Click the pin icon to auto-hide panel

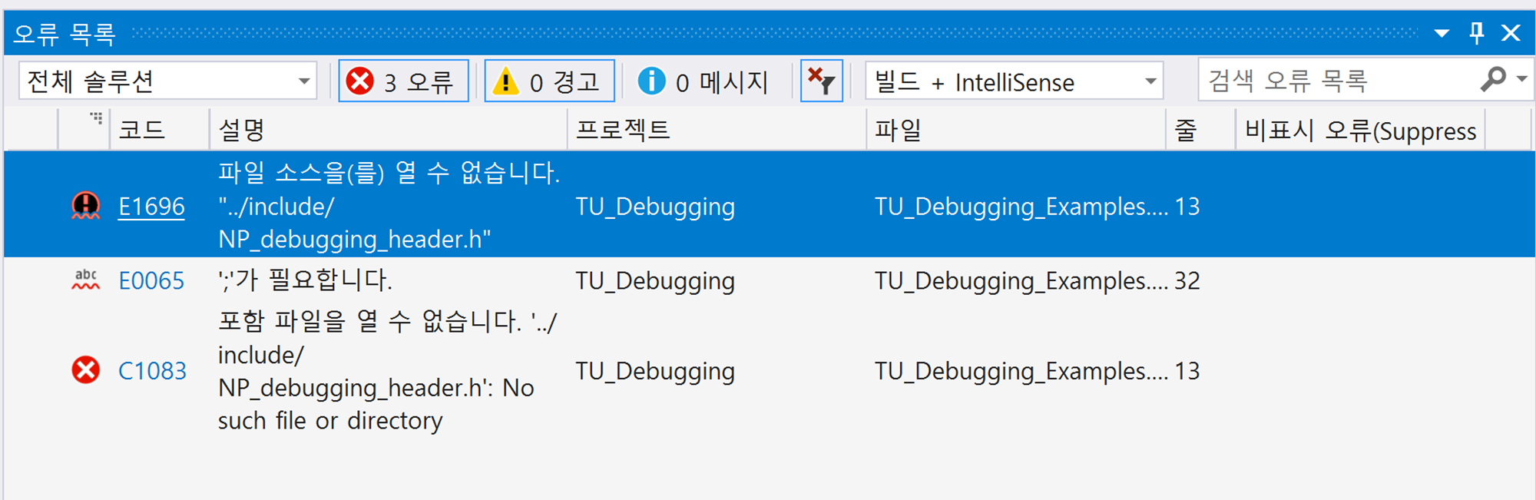[1476, 33]
